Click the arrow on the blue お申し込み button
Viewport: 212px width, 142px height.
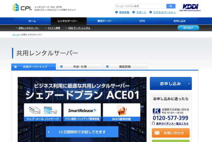pyautogui.click(x=189, y=84)
